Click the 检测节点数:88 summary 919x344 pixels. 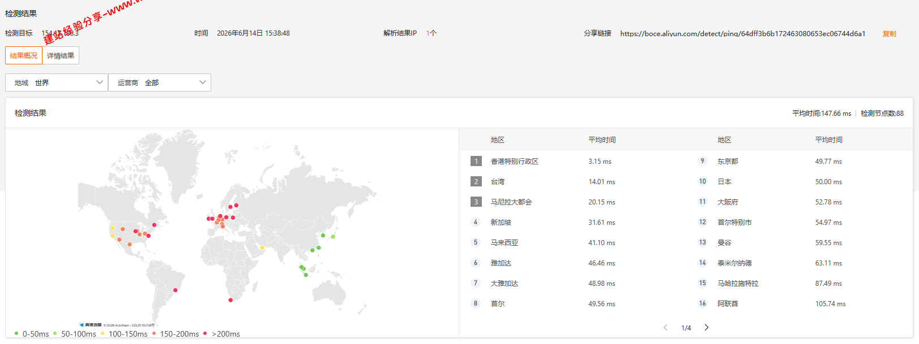click(x=882, y=114)
